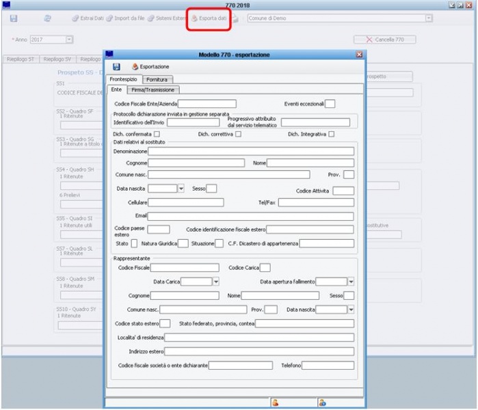
Task: Check the Dich. correttiva checkbox
Action: [239, 134]
